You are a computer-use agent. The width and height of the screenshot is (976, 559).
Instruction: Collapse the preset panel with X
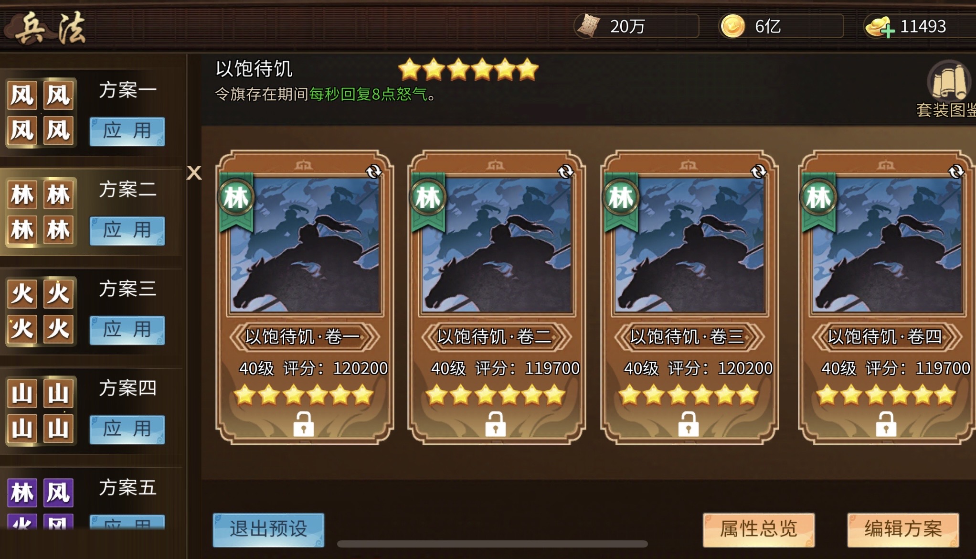pyautogui.click(x=194, y=172)
